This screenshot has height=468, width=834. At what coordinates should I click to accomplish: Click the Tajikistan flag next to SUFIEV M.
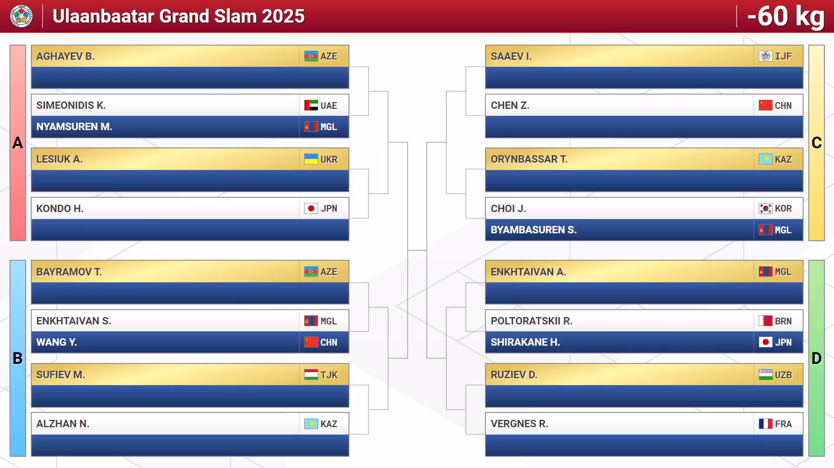[x=311, y=375]
